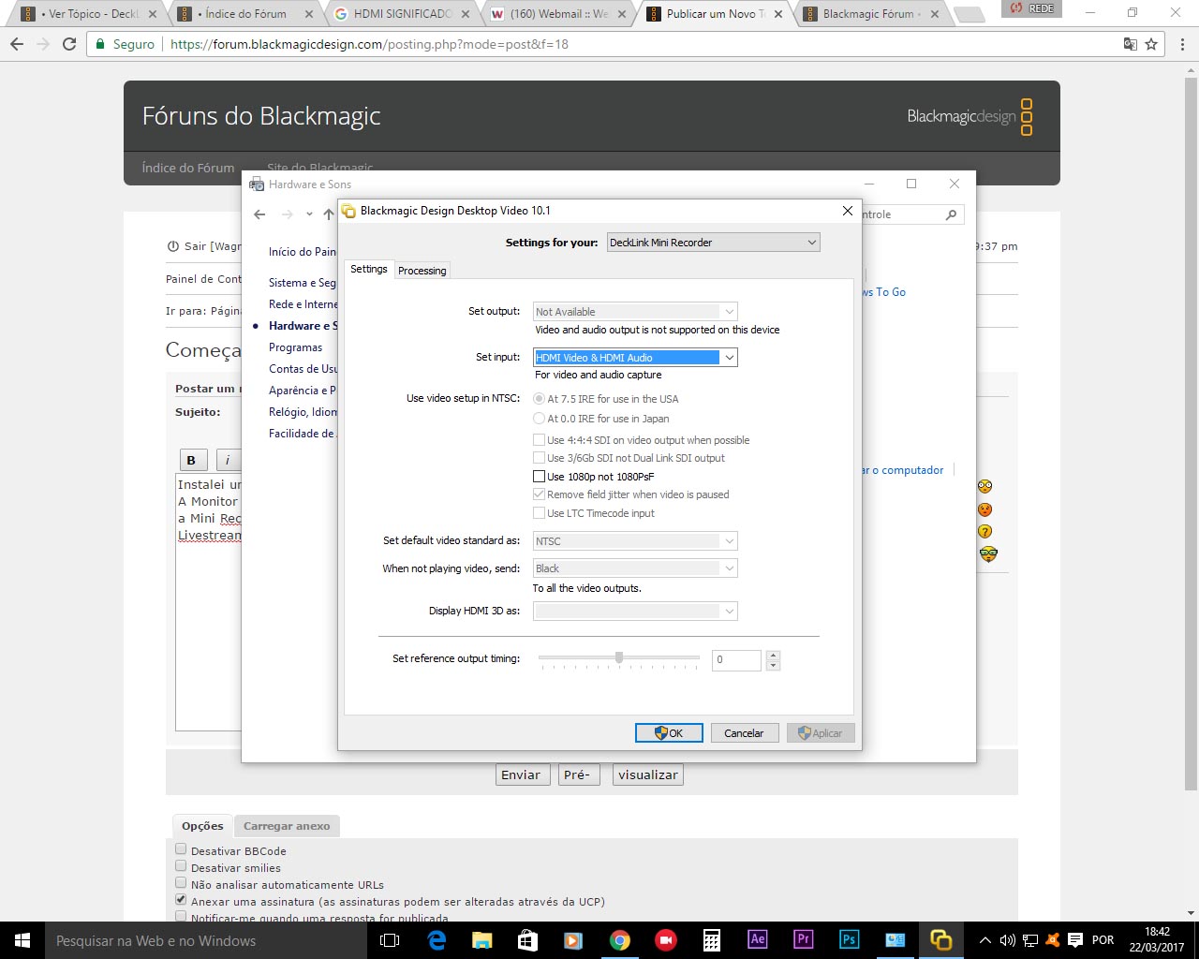Uncheck Anexar uma assinatura option
Screen dimensions: 1199x959
pyautogui.click(x=181, y=900)
